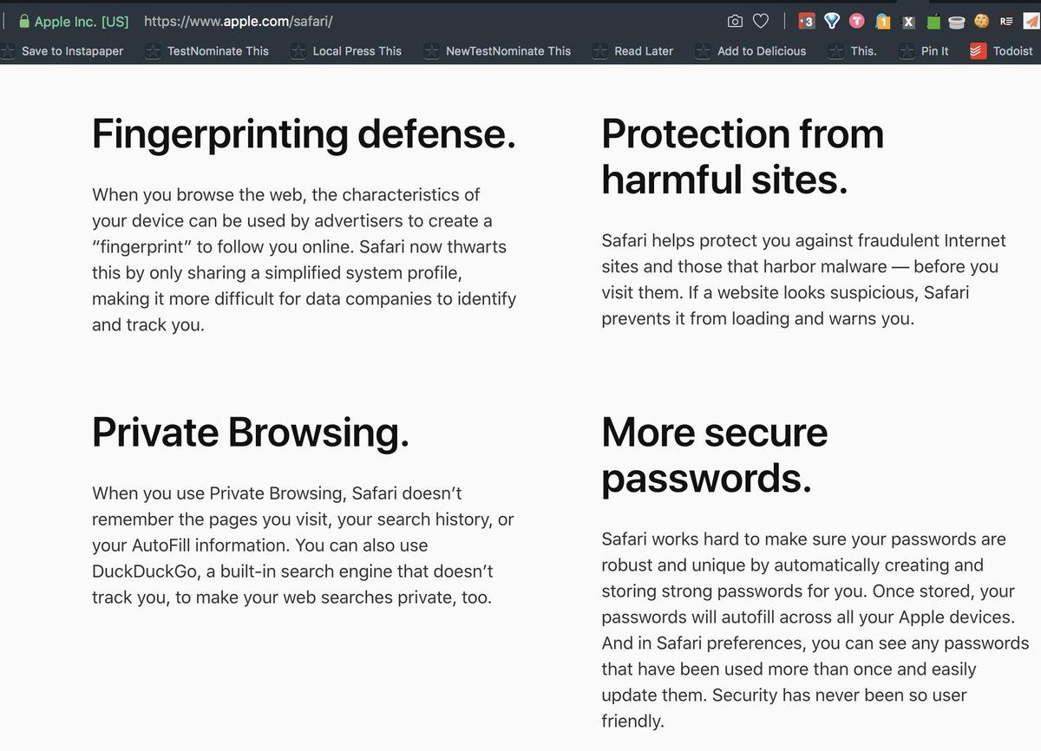Click the paragraph starting 'Safari works hard'
Screen dimensions: 1041x751
[815, 630]
